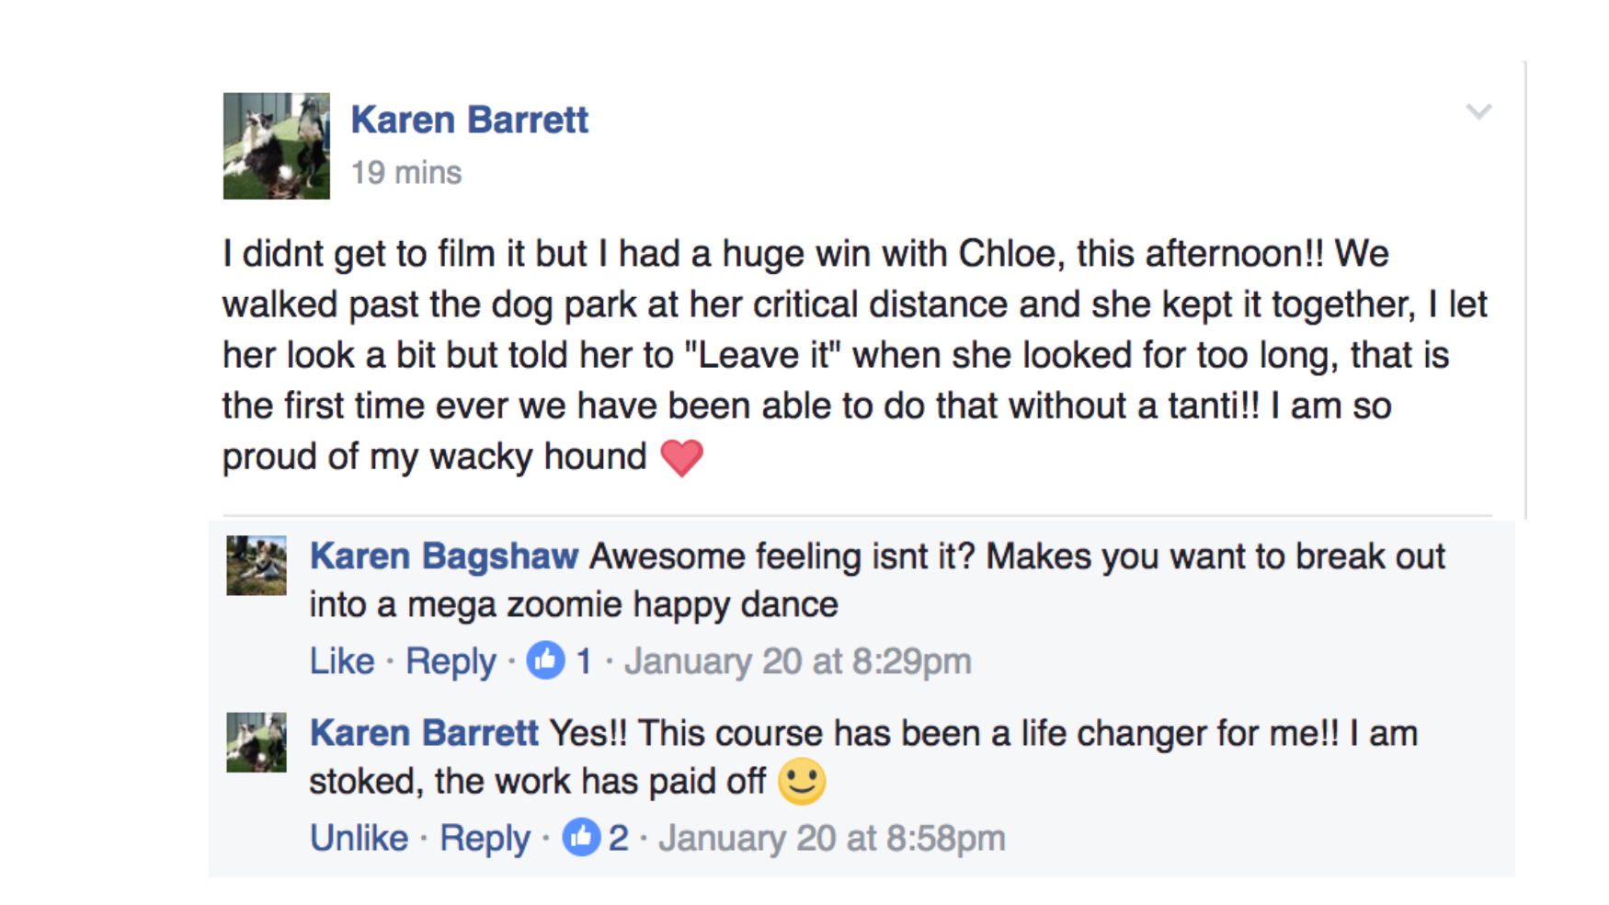The width and height of the screenshot is (1609, 905).
Task: Click thumbs-up icon on Barrett's comment
Action: click(x=581, y=837)
